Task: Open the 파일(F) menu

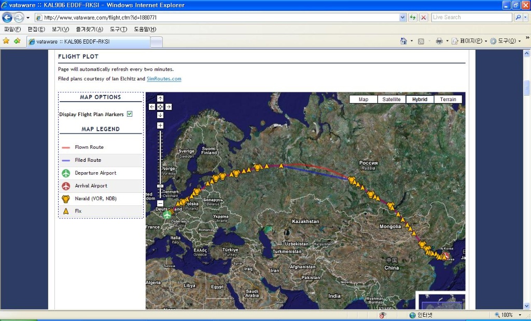Action: coord(12,29)
